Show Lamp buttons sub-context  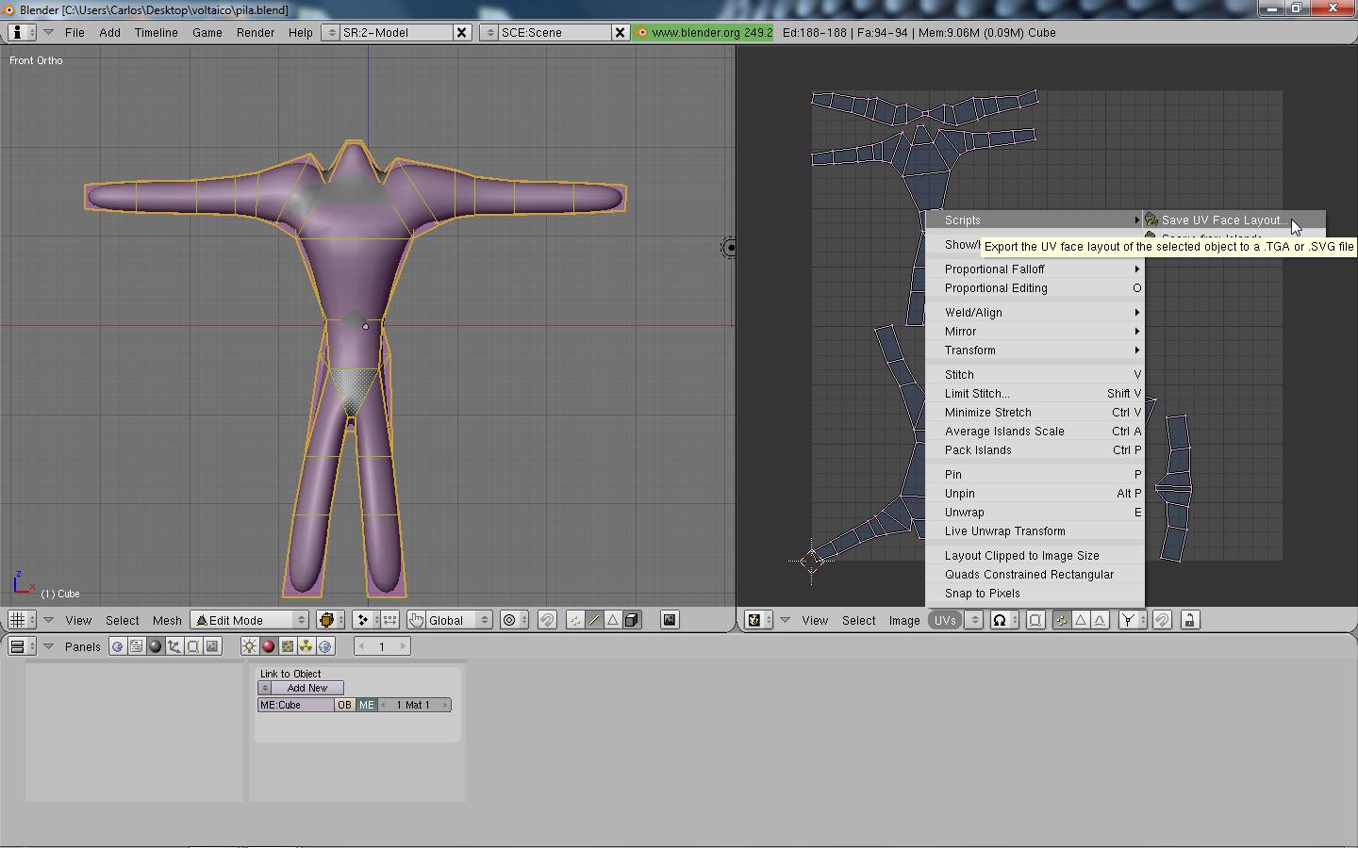(x=249, y=646)
